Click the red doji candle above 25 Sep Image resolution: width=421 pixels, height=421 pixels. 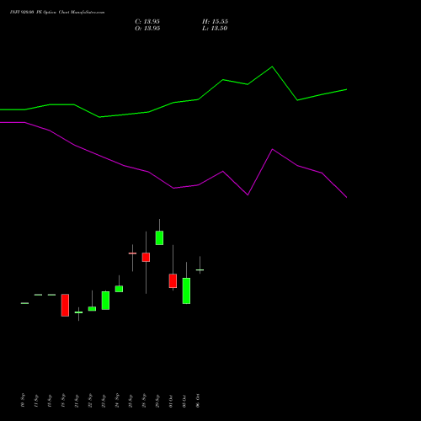132,253
